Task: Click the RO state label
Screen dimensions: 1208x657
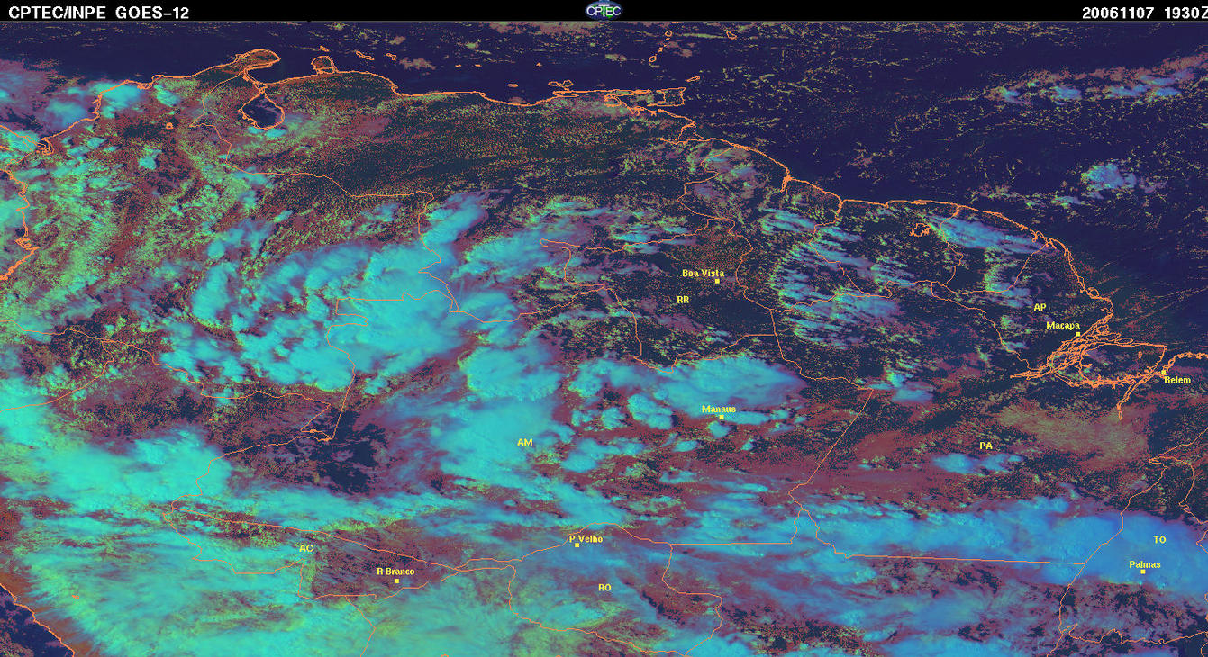Action: coord(604,587)
